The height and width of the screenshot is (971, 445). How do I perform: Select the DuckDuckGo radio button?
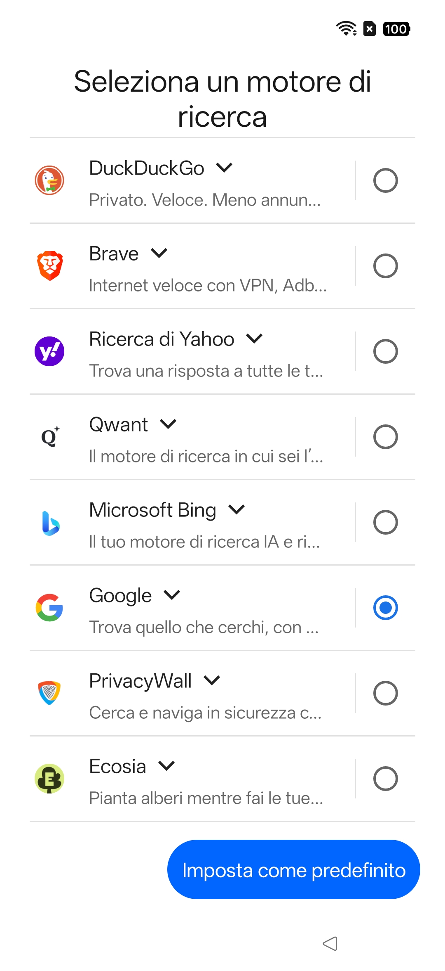pyautogui.click(x=385, y=180)
